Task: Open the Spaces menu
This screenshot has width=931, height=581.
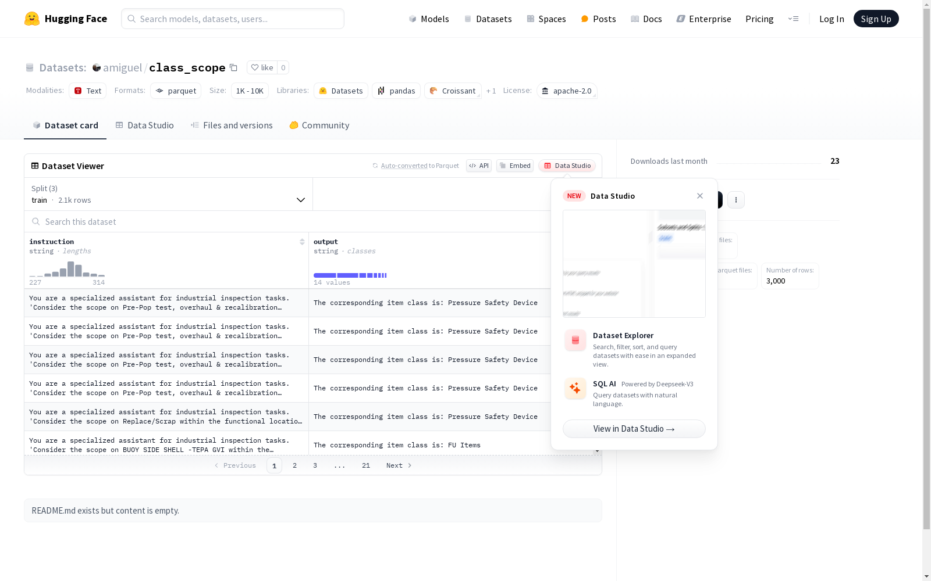Action: (546, 19)
